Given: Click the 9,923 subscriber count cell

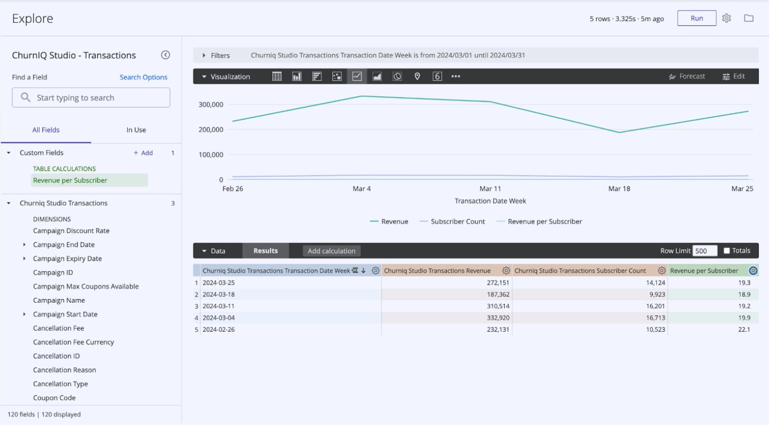Looking at the screenshot, I should pos(590,295).
